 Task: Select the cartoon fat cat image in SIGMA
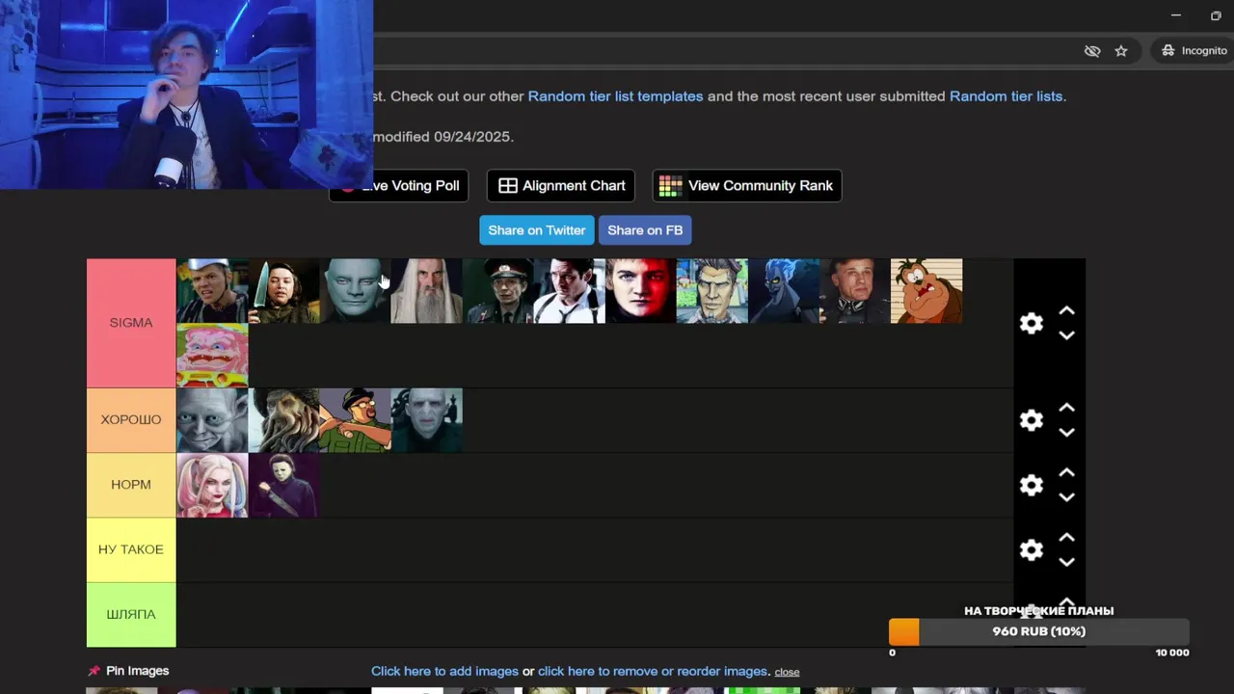point(926,291)
